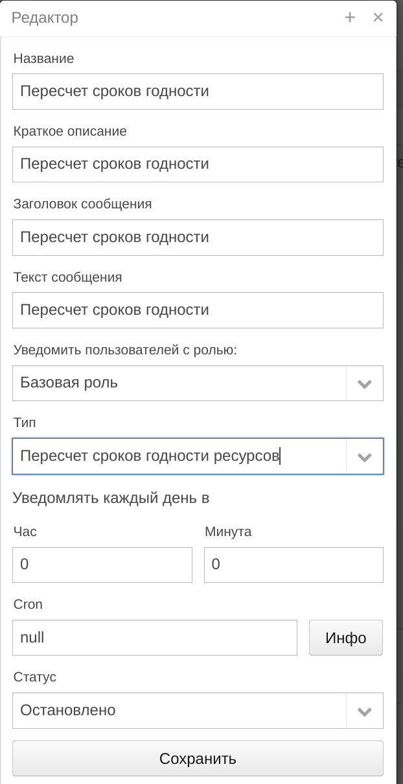Click the Базовая роль combo box text
This screenshot has width=403, height=784.
[x=179, y=383]
